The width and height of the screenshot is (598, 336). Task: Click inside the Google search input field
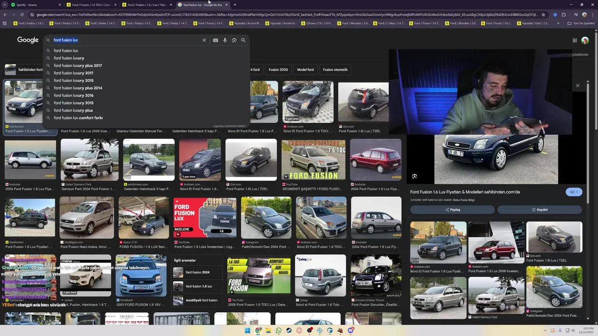point(126,40)
